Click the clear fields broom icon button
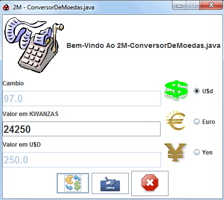This screenshot has height=200, width=224. tap(110, 183)
